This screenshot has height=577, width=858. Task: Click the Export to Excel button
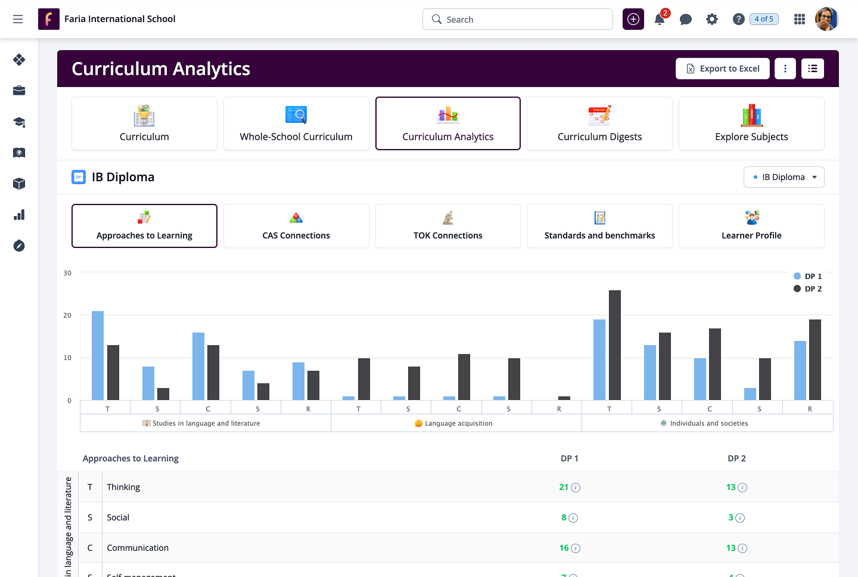(x=722, y=69)
